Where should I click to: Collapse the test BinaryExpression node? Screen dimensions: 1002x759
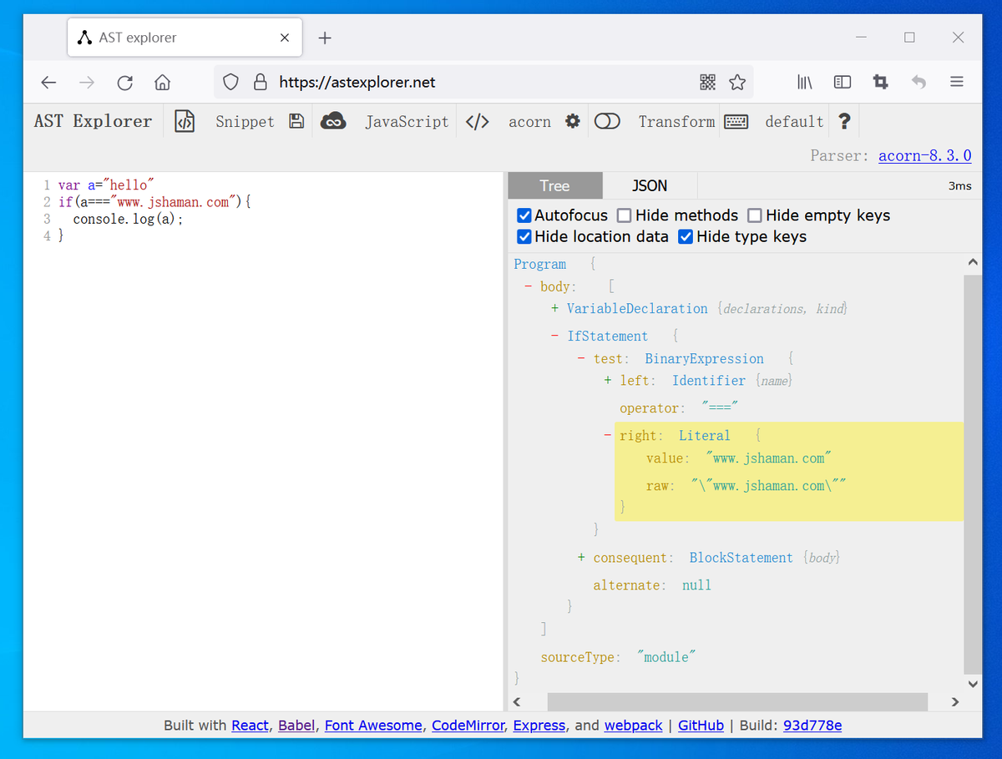[582, 359]
